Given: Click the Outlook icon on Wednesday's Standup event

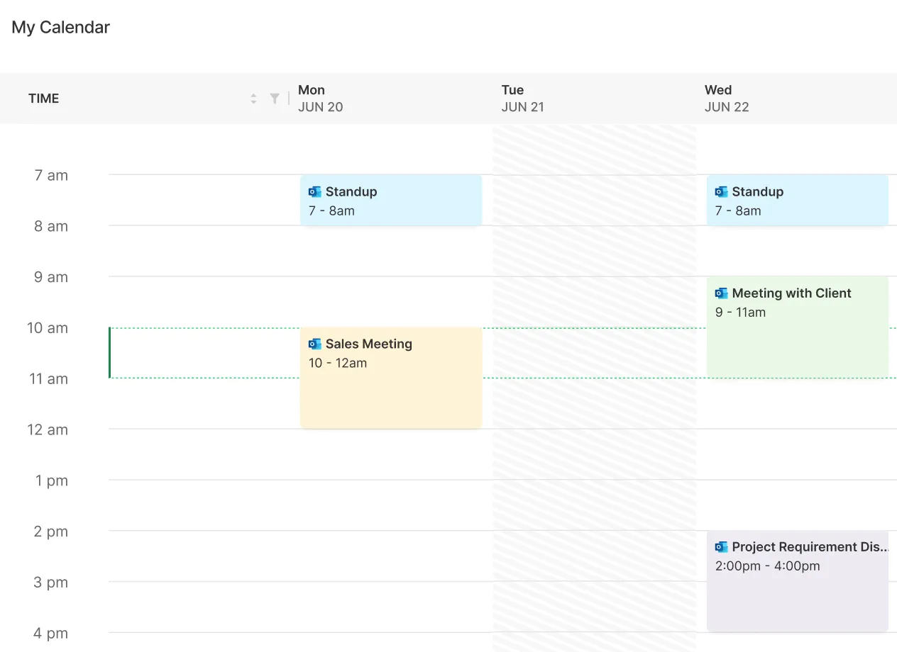Looking at the screenshot, I should [721, 191].
